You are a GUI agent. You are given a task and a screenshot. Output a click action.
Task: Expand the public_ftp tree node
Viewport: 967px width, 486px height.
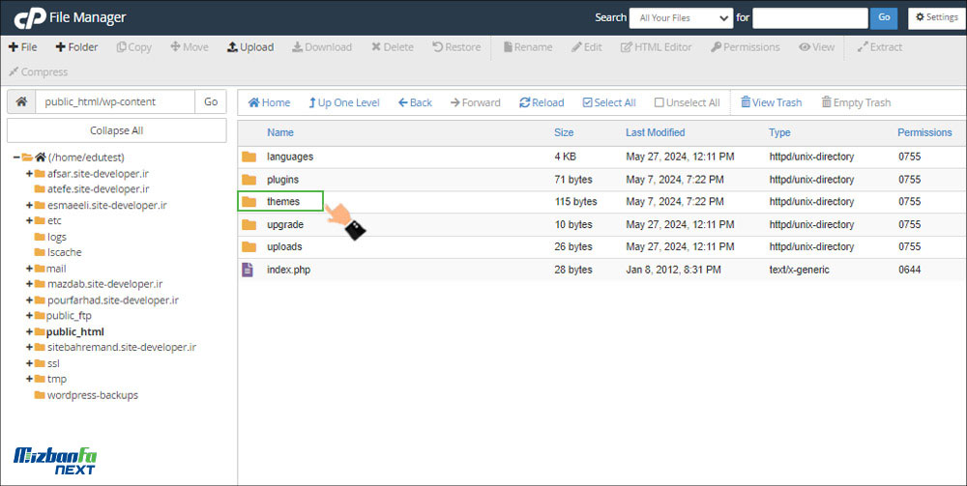[x=29, y=316]
